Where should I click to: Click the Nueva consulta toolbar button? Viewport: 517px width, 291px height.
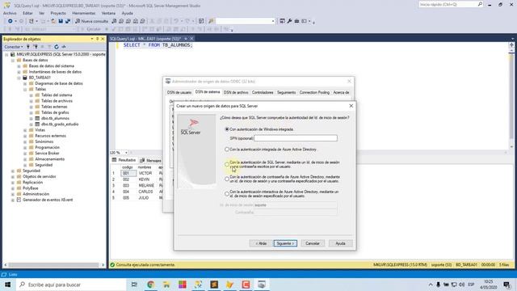point(91,21)
